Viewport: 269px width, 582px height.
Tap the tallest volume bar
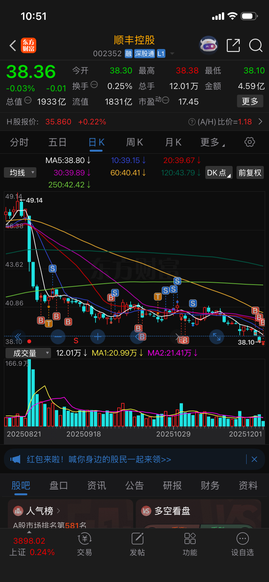click(x=30, y=393)
